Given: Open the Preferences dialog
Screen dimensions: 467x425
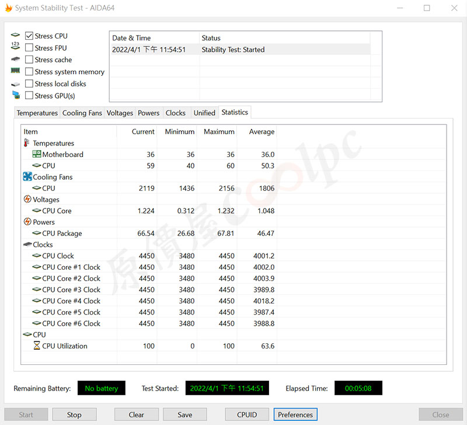Looking at the screenshot, I should [x=295, y=414].
